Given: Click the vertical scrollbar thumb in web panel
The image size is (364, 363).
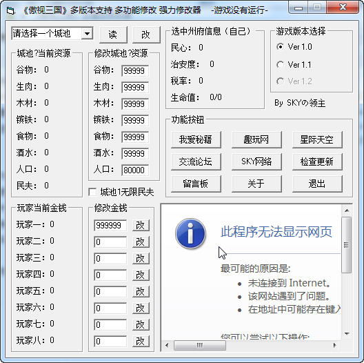Looking at the screenshot, I should [347, 245].
